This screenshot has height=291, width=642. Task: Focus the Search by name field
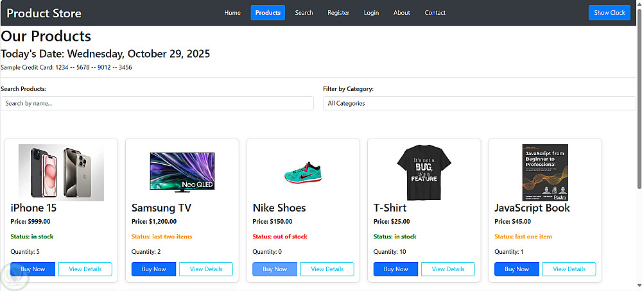pos(157,103)
